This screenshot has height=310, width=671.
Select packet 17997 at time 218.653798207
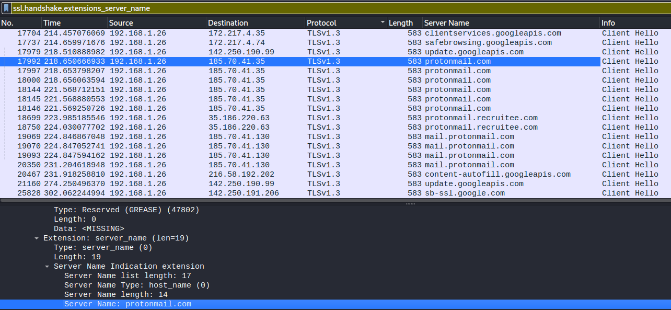(x=335, y=71)
